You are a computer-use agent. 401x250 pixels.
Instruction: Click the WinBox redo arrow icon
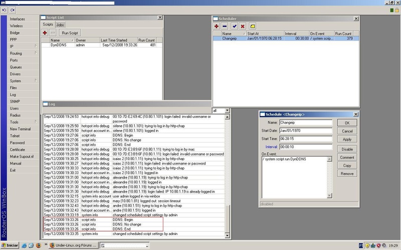click(x=12, y=10)
